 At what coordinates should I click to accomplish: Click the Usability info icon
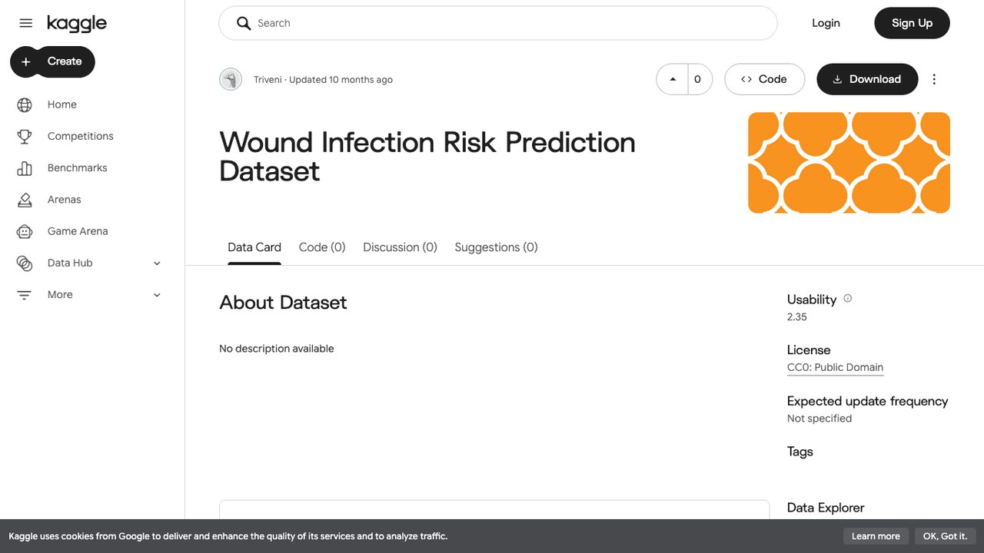click(x=848, y=299)
